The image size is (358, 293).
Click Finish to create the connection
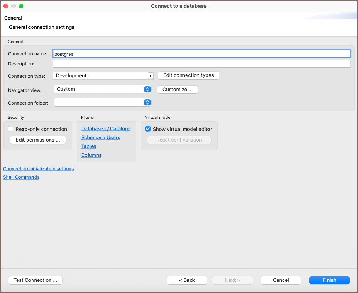pos(329,280)
